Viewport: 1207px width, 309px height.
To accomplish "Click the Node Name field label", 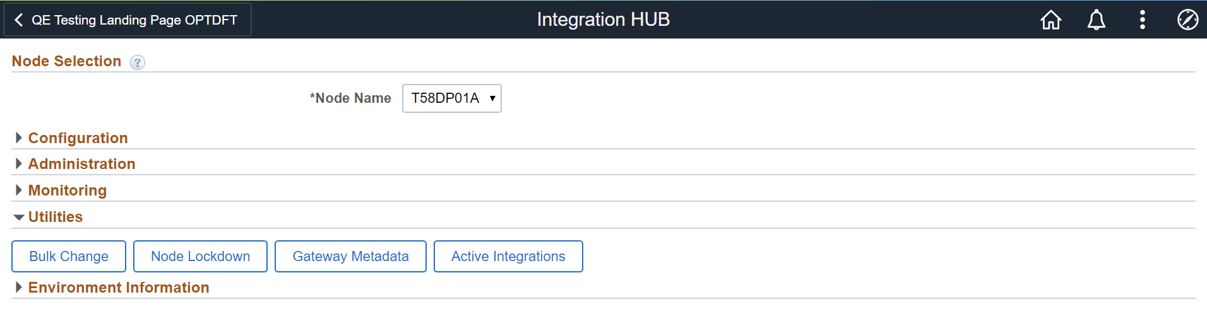I will [351, 98].
